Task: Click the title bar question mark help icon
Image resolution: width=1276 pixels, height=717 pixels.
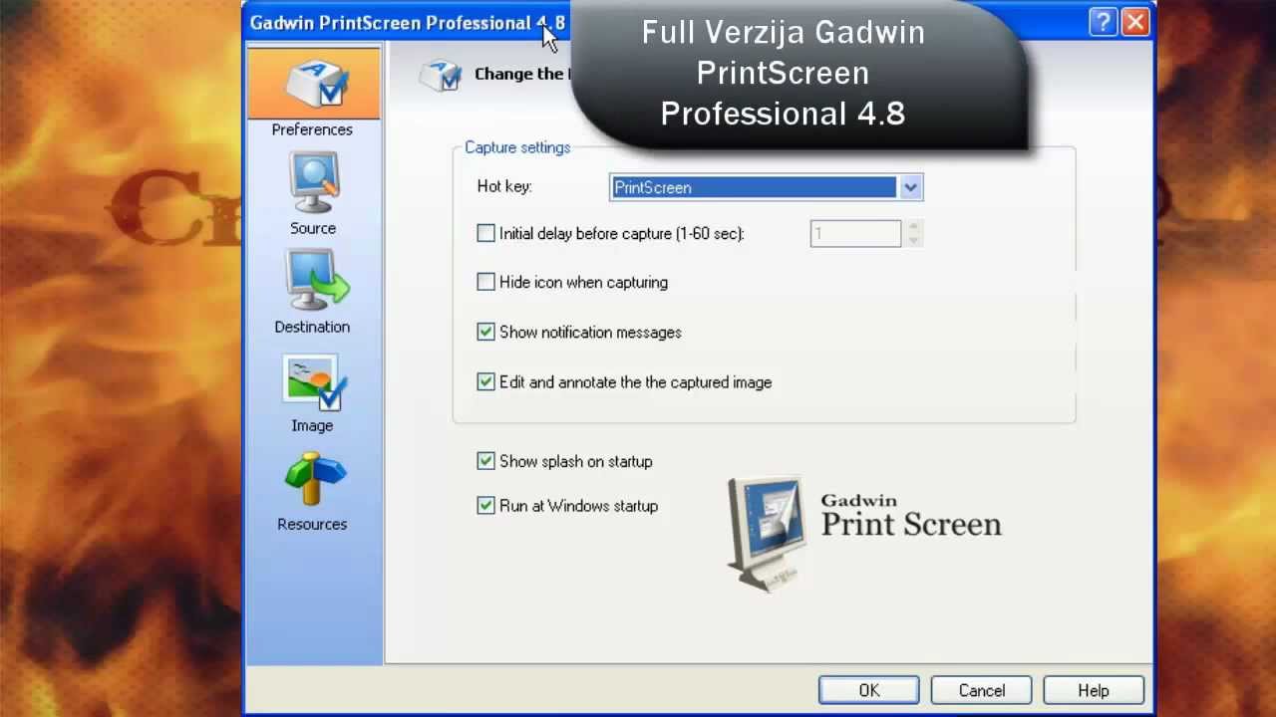Action: (x=1103, y=22)
